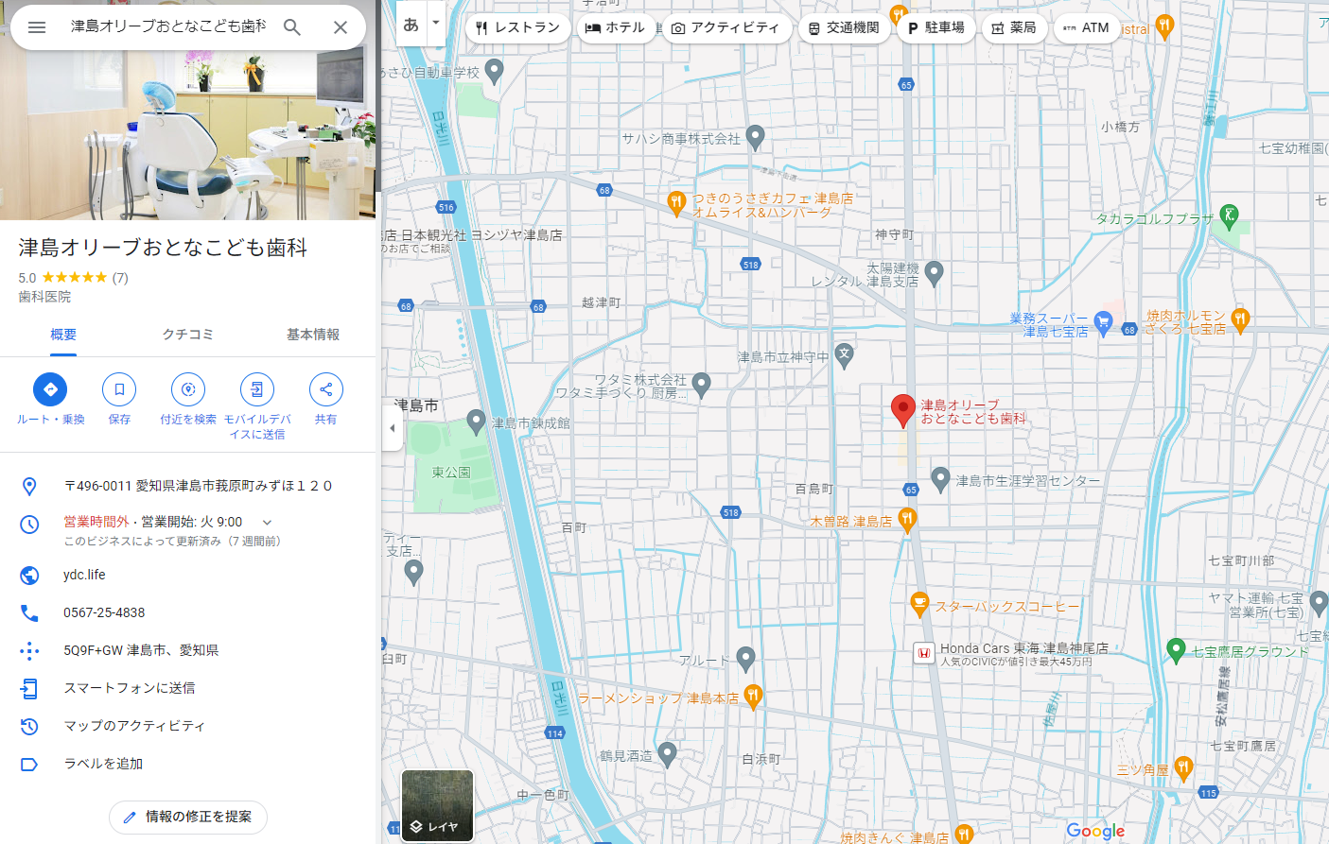Screen dimensions: 1329x844
Task: Click the 付近を検索 nearby icon
Action: (188, 389)
